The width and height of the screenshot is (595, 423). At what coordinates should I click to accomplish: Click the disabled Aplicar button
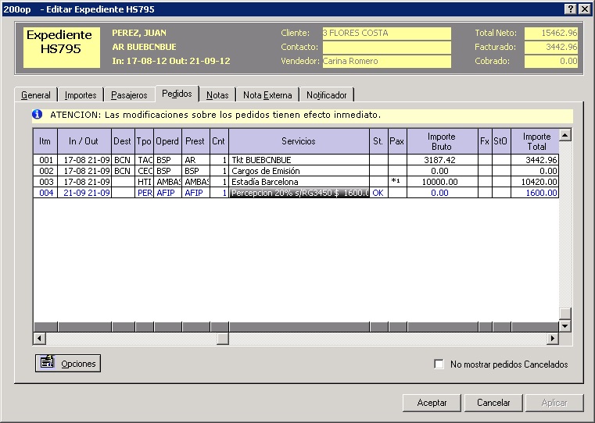coord(554,403)
